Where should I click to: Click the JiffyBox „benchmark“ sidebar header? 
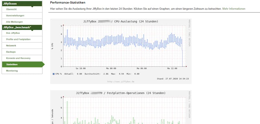[22, 28]
